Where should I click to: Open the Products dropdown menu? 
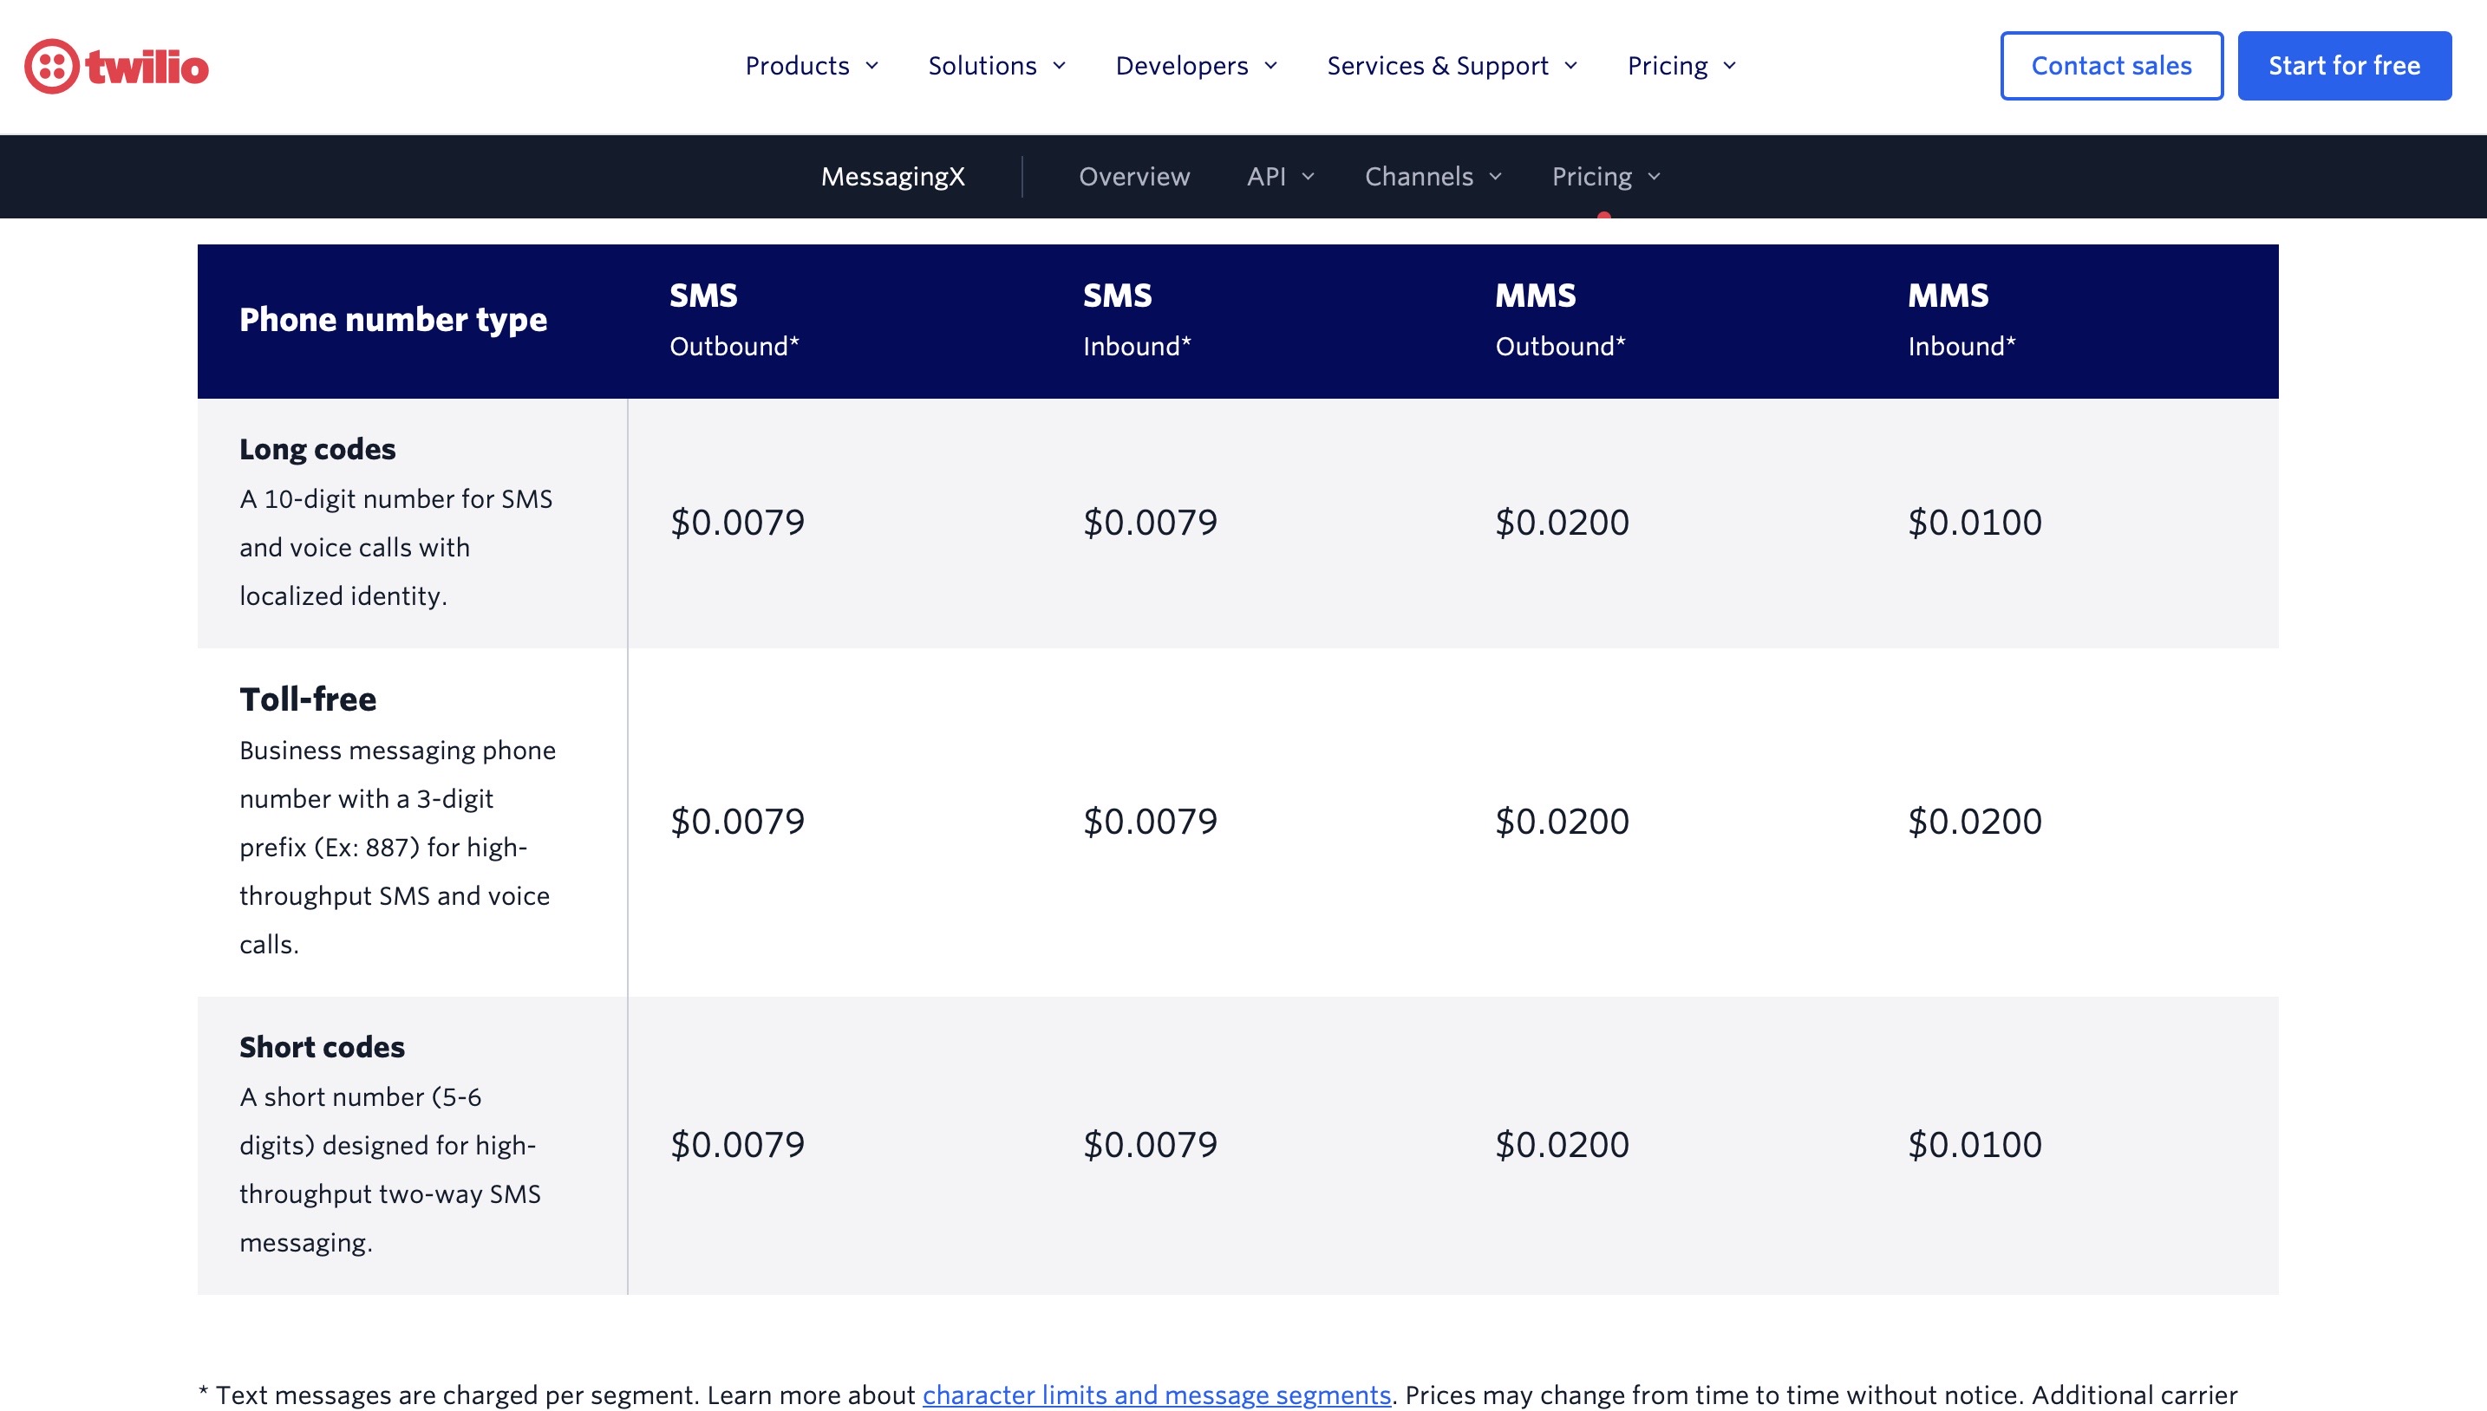pos(797,66)
